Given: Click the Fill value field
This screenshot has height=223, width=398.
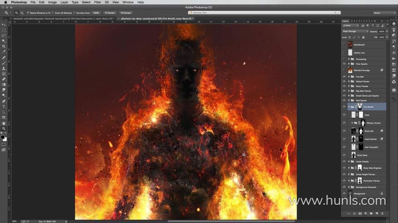Looking at the screenshot, I should click(382, 37).
